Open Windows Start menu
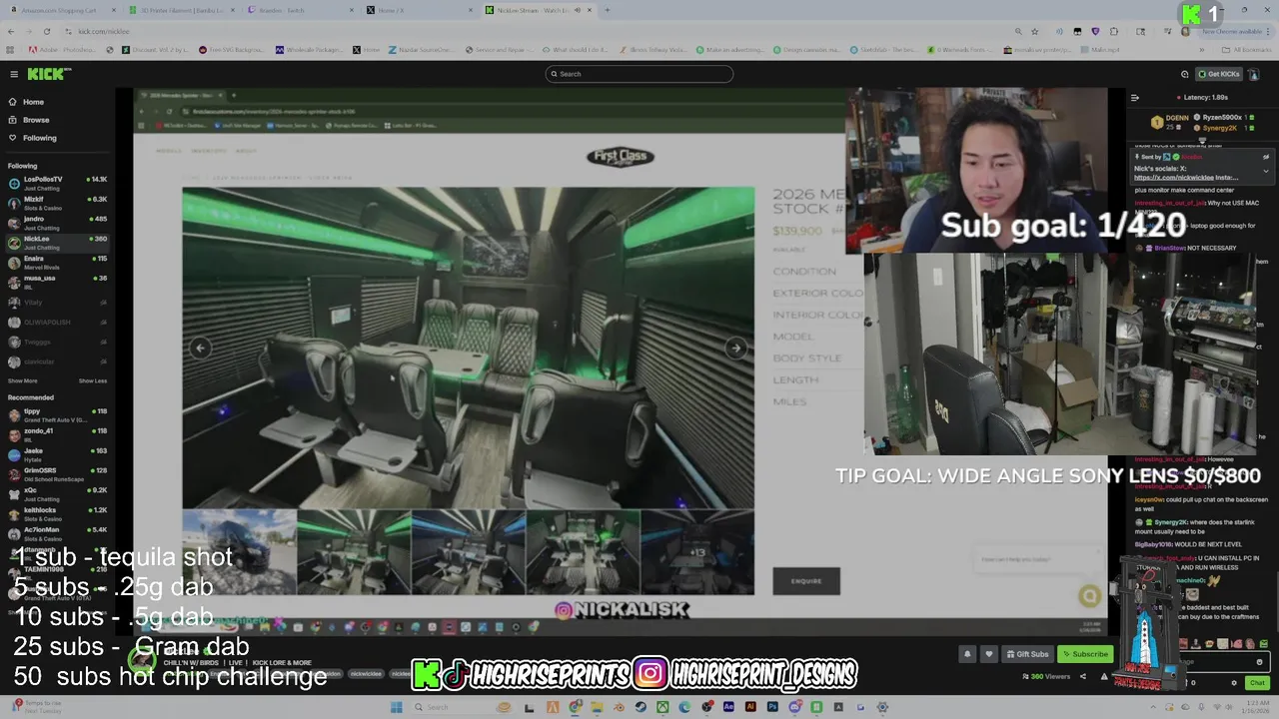The width and height of the screenshot is (1279, 719). coord(396,707)
